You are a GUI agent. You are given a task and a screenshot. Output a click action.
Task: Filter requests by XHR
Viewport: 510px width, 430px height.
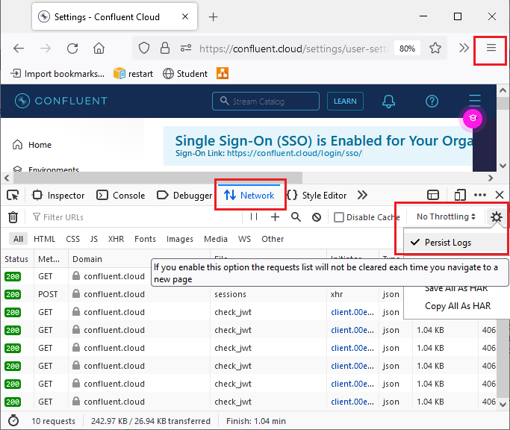(116, 239)
